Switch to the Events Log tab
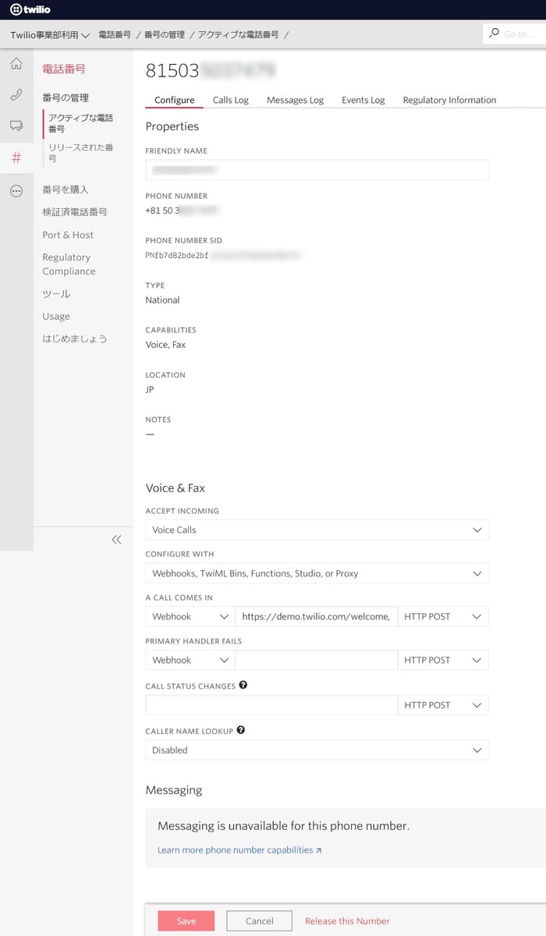This screenshot has width=546, height=936. 363,100
